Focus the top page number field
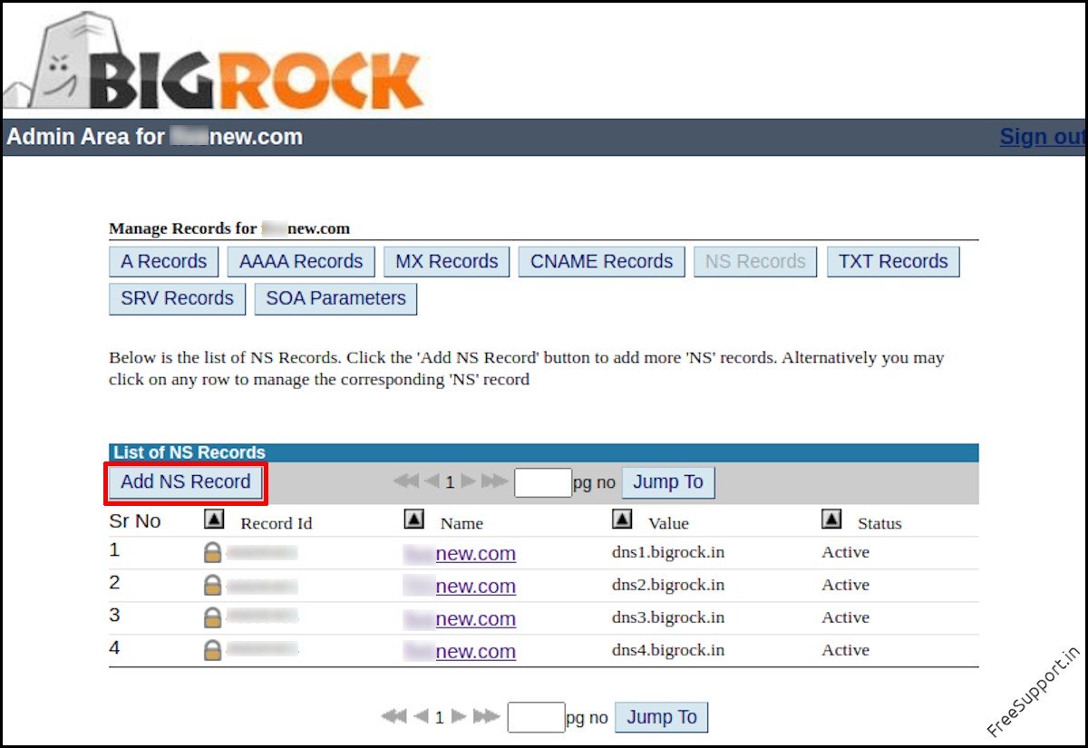 pos(543,482)
